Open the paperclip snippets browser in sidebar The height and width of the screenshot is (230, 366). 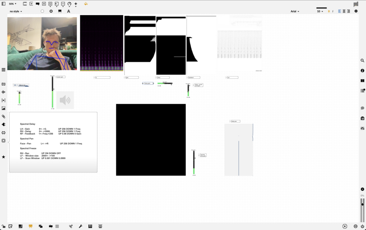click(4, 116)
